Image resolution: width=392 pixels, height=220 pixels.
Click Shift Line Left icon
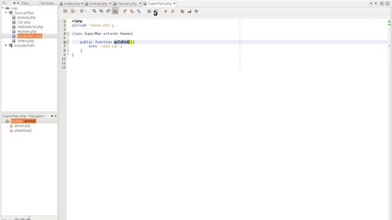click(x=149, y=11)
